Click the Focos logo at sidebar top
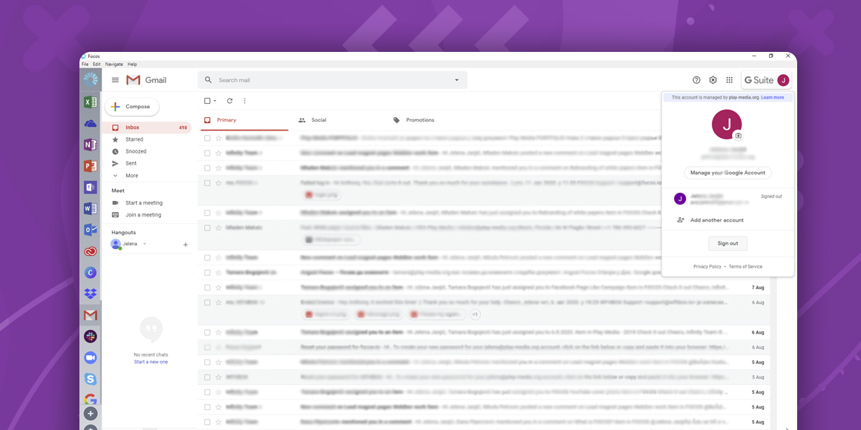The width and height of the screenshot is (861, 430). pos(91,80)
